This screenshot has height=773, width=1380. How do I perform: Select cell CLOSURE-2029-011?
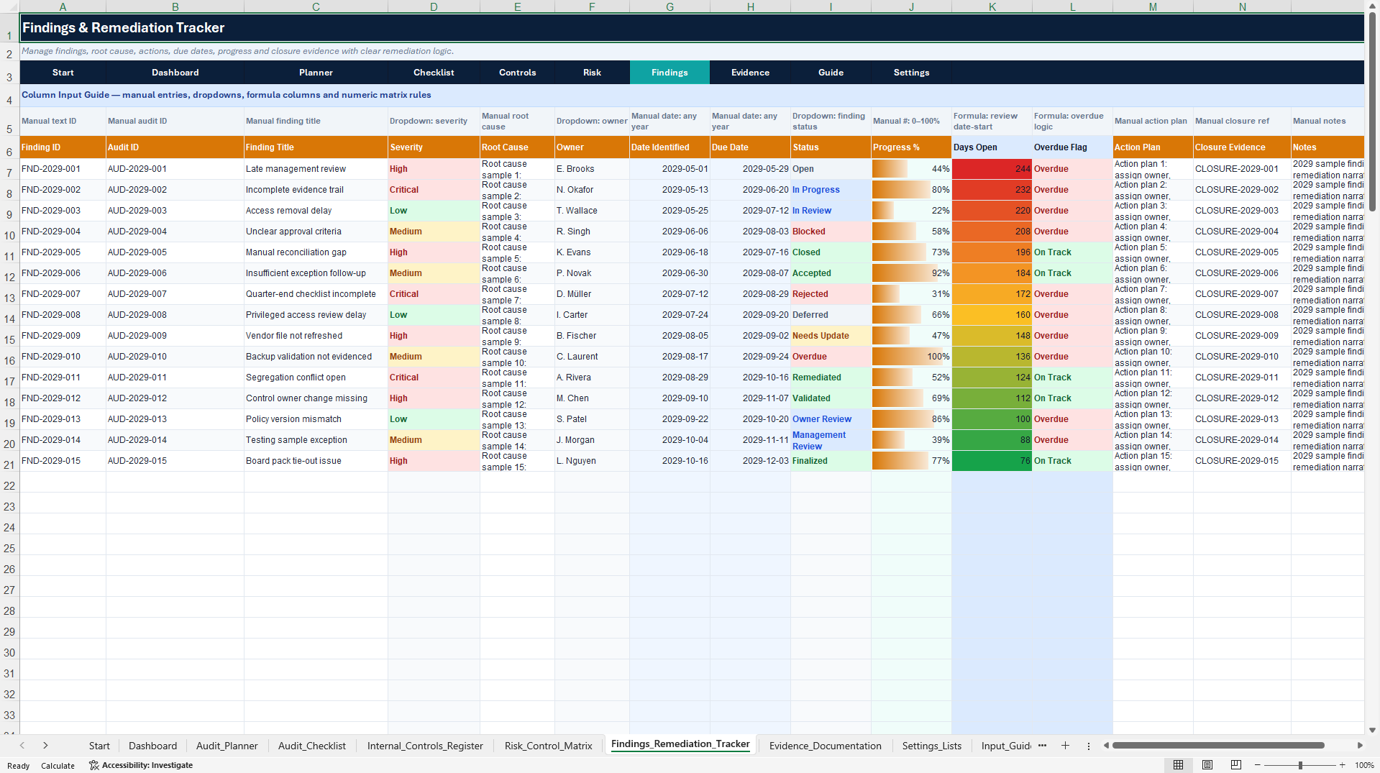[1242, 378]
